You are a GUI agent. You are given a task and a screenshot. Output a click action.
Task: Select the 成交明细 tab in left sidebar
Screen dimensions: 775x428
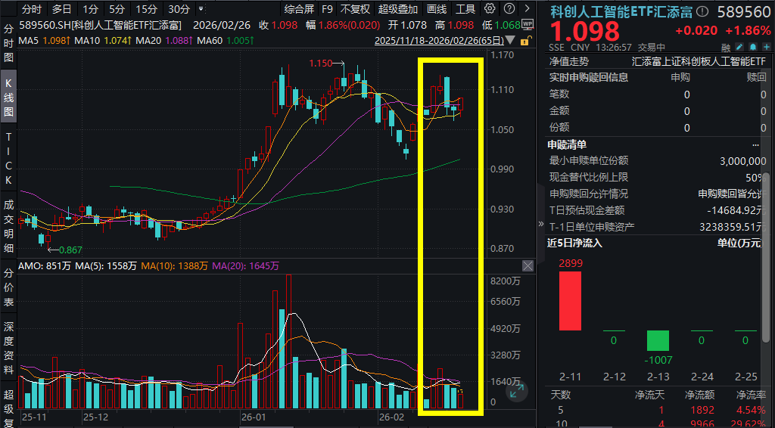coord(9,226)
